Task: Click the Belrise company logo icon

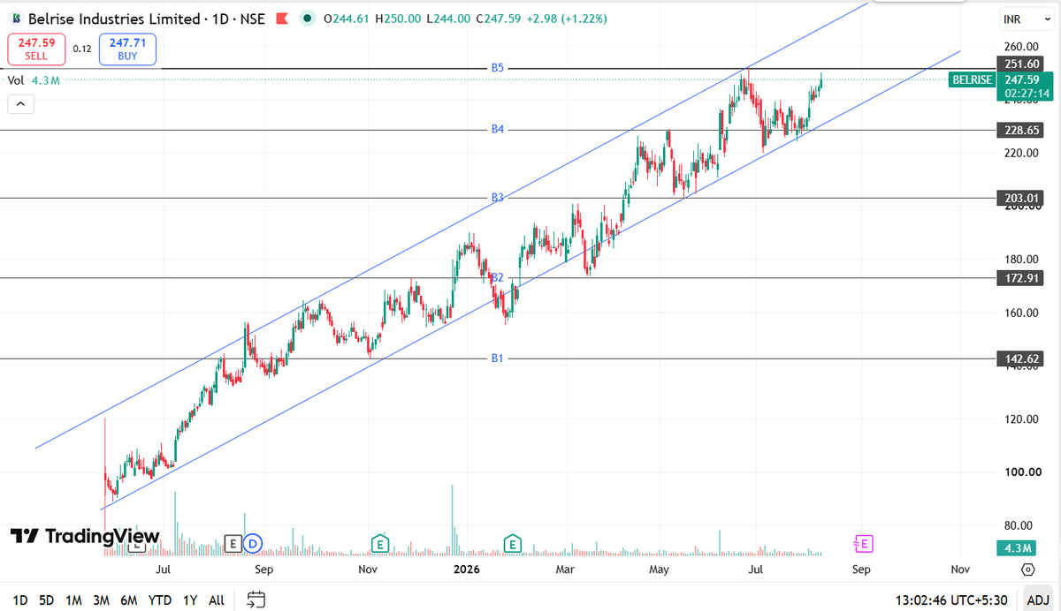Action: tap(17, 18)
